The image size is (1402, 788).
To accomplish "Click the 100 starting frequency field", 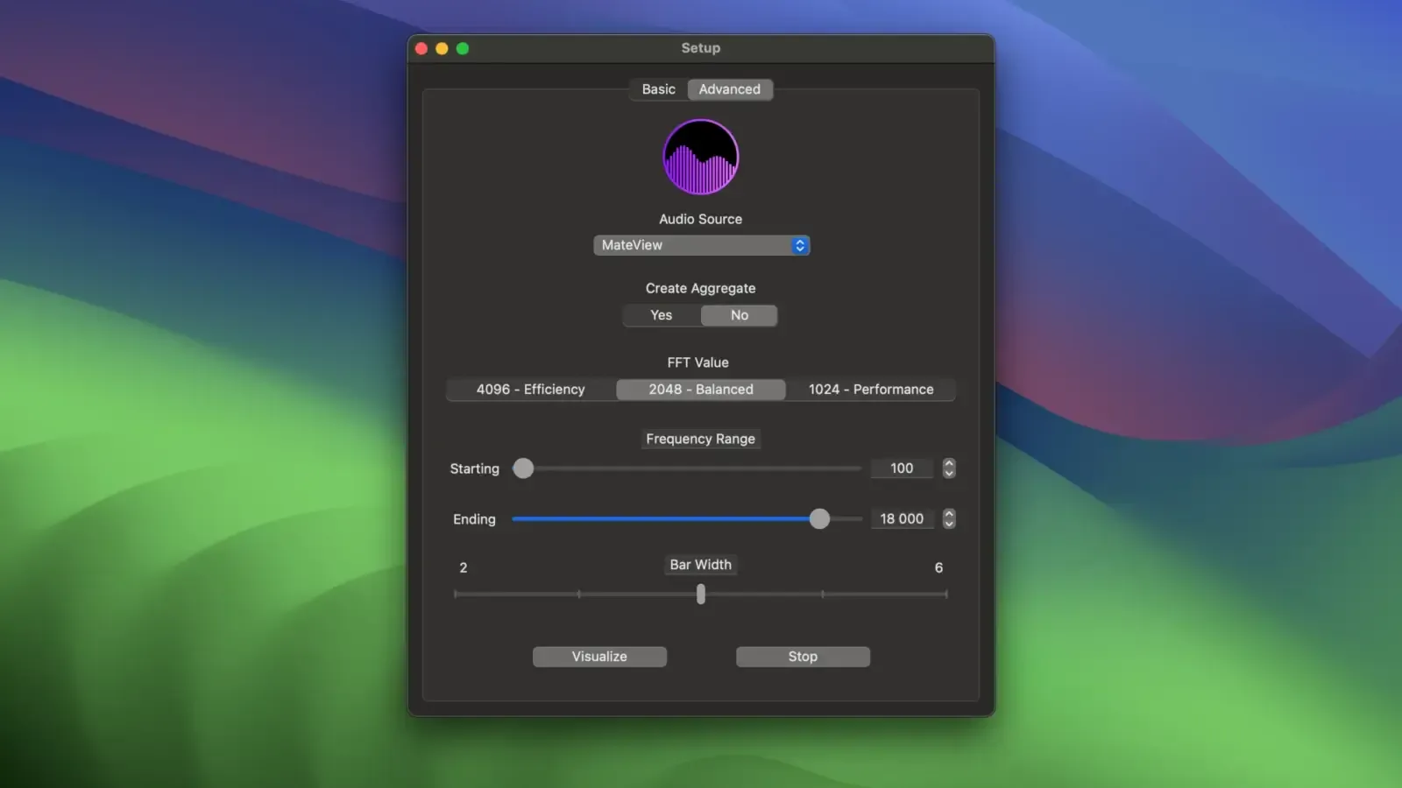I will point(901,468).
